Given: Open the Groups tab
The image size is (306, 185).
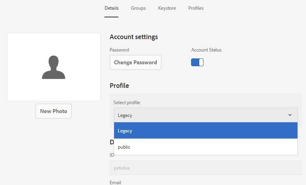Looking at the screenshot, I should click(138, 8).
